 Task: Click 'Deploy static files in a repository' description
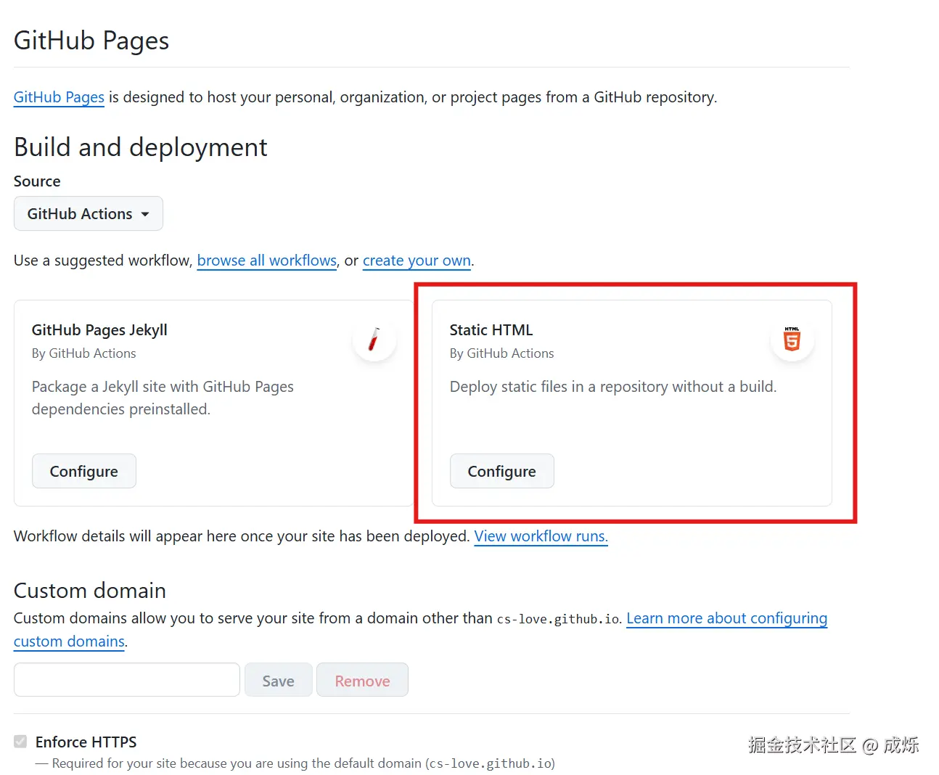coord(613,387)
